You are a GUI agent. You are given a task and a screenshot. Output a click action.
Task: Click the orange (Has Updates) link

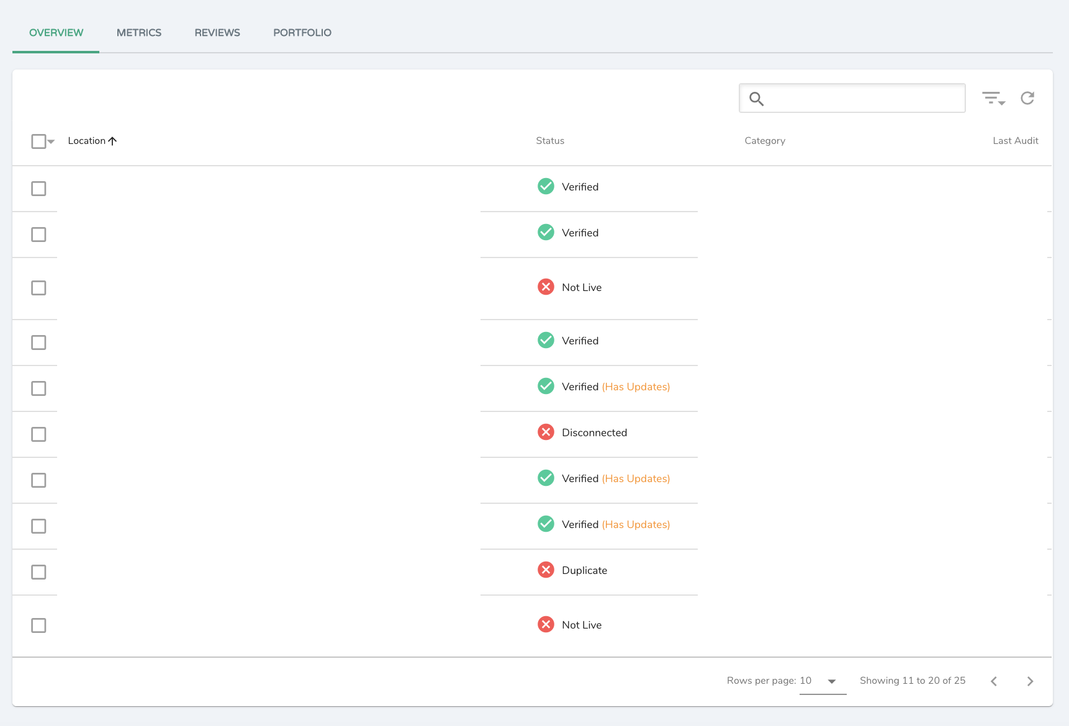[635, 386]
